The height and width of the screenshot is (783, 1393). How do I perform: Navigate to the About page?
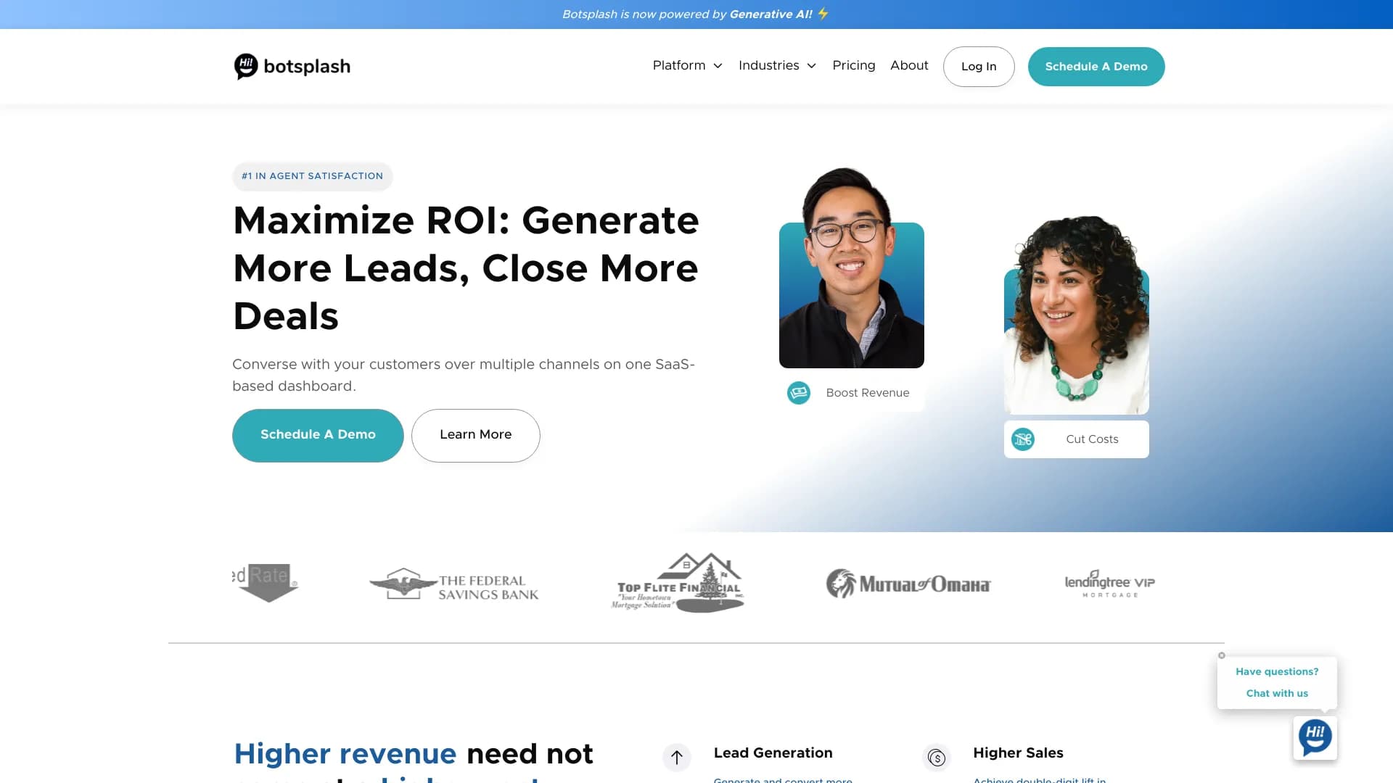coord(909,65)
